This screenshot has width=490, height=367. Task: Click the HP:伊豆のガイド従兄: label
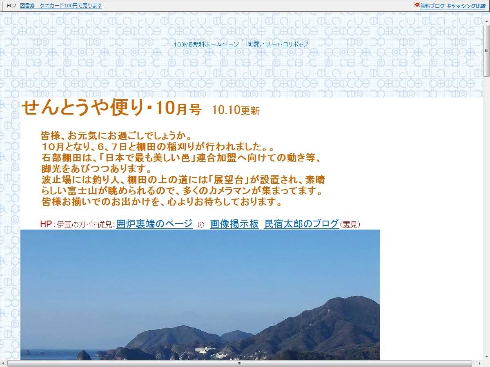point(78,224)
